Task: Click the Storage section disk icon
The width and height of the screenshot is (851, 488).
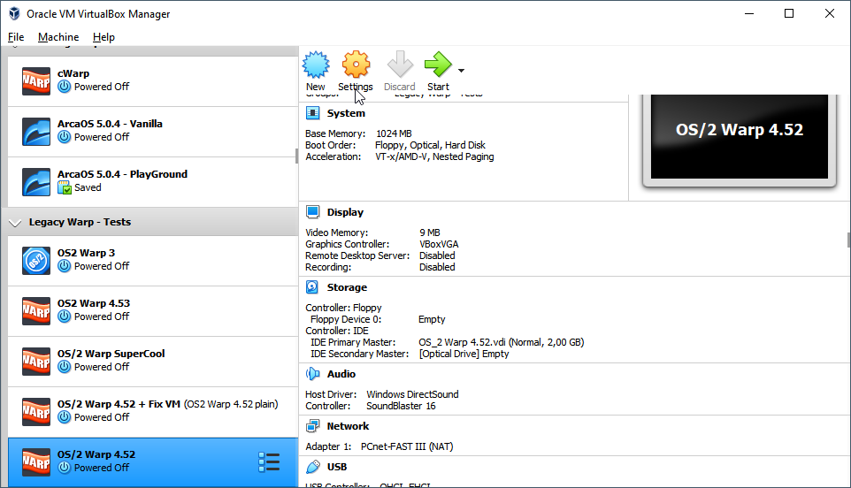Action: (x=312, y=287)
